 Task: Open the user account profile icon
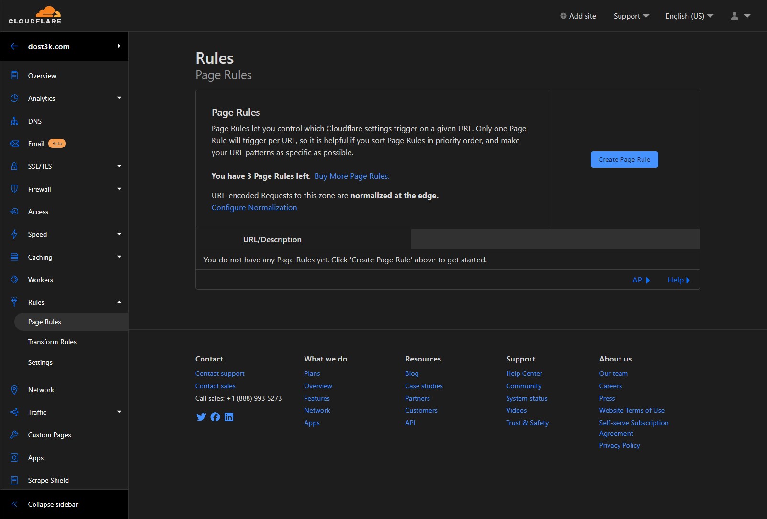[x=734, y=16]
